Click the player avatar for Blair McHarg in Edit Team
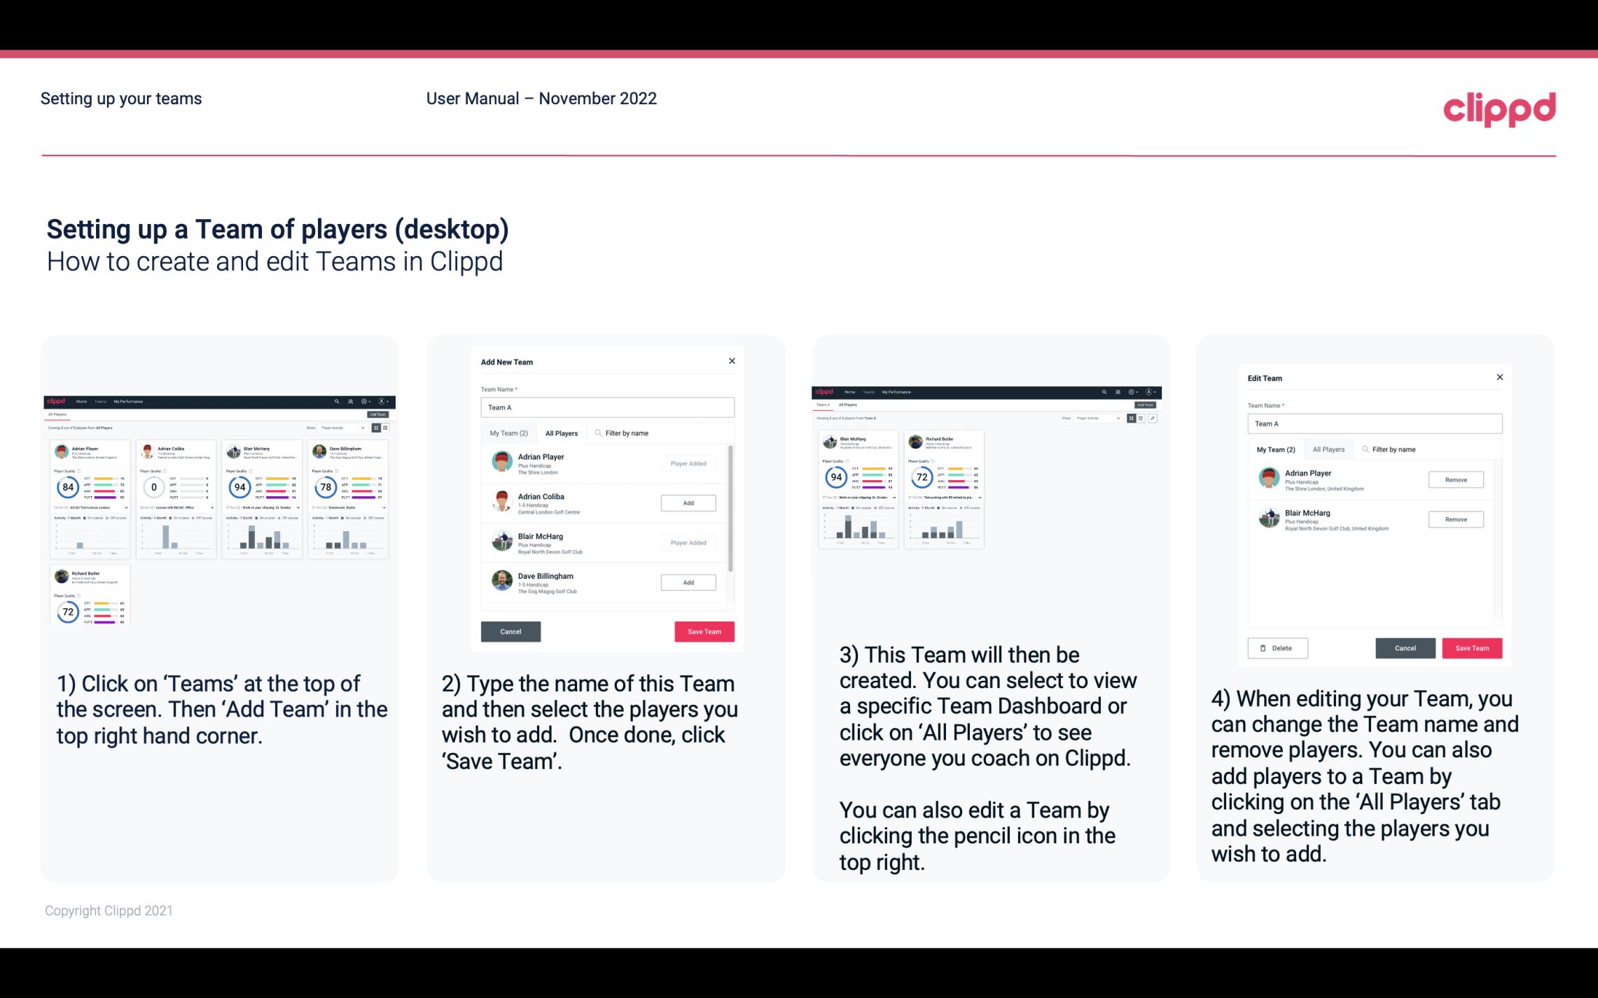Viewport: 1598px width, 998px height. [x=1267, y=517]
